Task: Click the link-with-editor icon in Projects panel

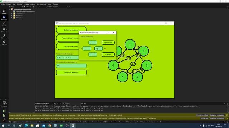Action: 28,7
